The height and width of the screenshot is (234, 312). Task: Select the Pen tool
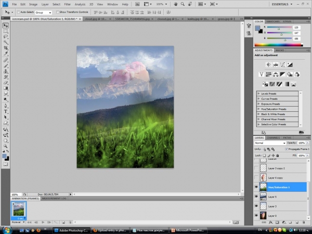pyautogui.click(x=6, y=106)
